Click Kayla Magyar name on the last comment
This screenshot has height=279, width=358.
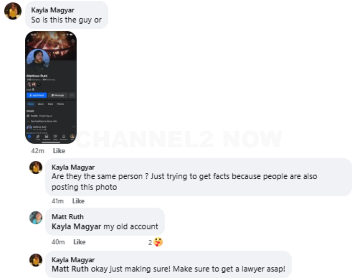(73, 260)
